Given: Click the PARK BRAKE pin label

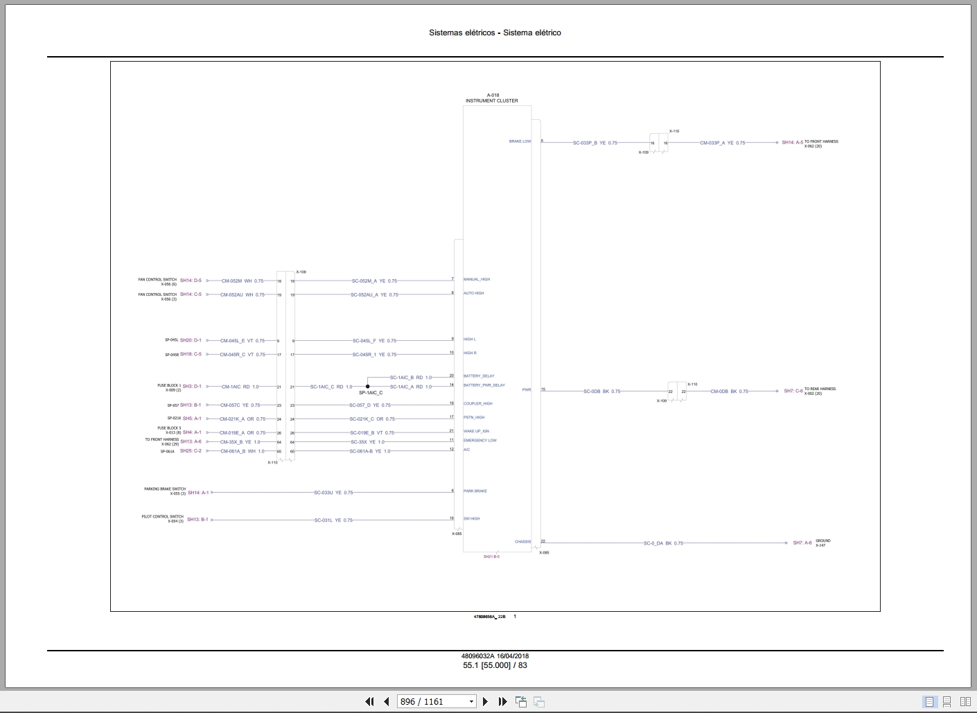Looking at the screenshot, I should (475, 491).
